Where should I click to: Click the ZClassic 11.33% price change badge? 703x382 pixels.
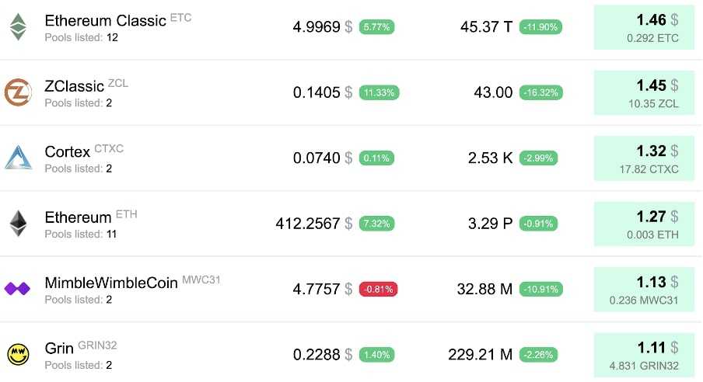[x=378, y=92]
